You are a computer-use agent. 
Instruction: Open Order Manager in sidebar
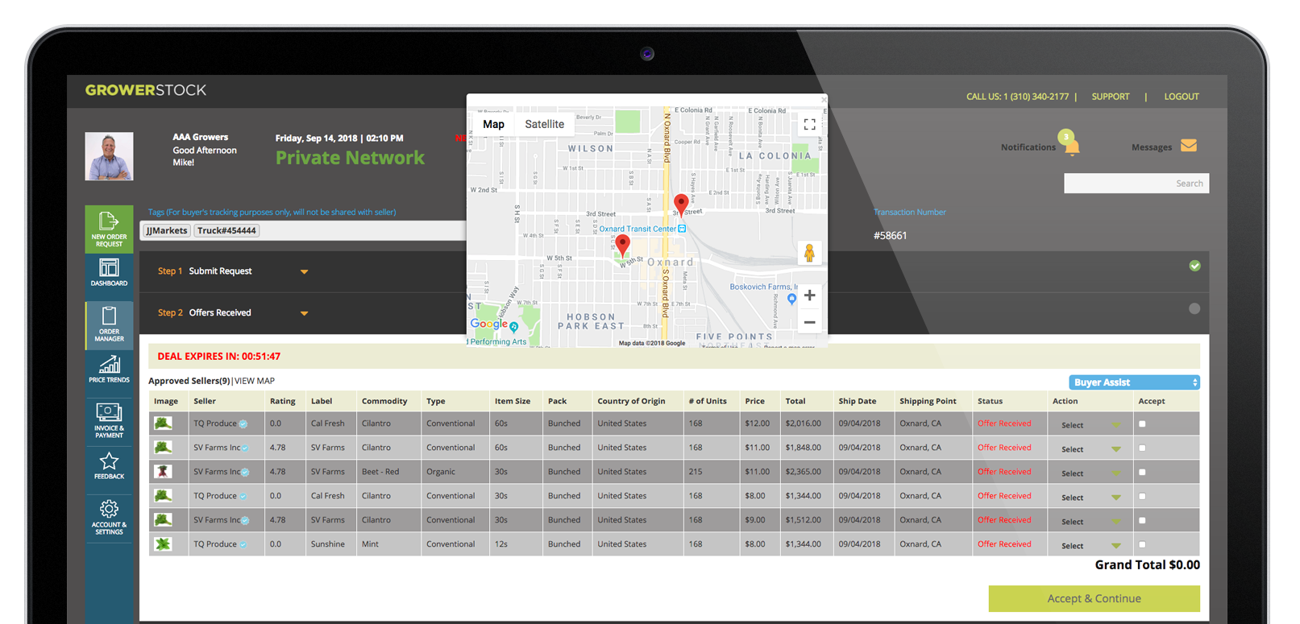pos(109,324)
